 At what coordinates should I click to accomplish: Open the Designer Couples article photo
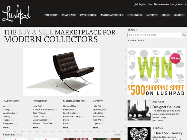139,110
